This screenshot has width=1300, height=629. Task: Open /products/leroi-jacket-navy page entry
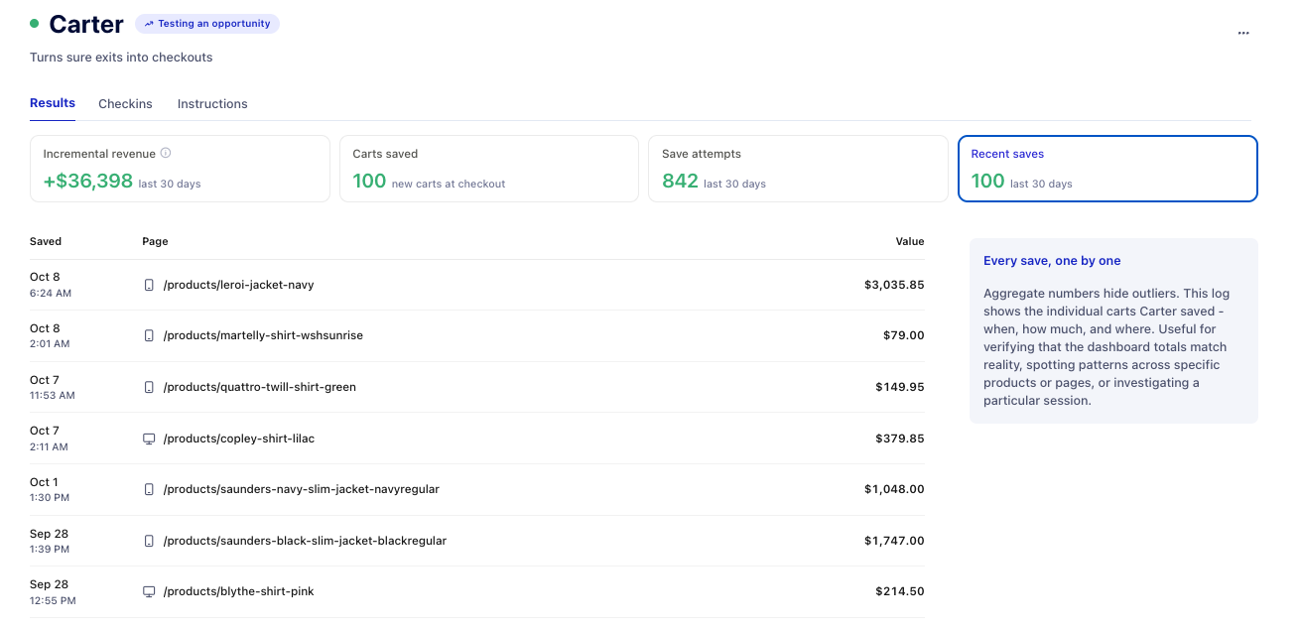click(238, 285)
